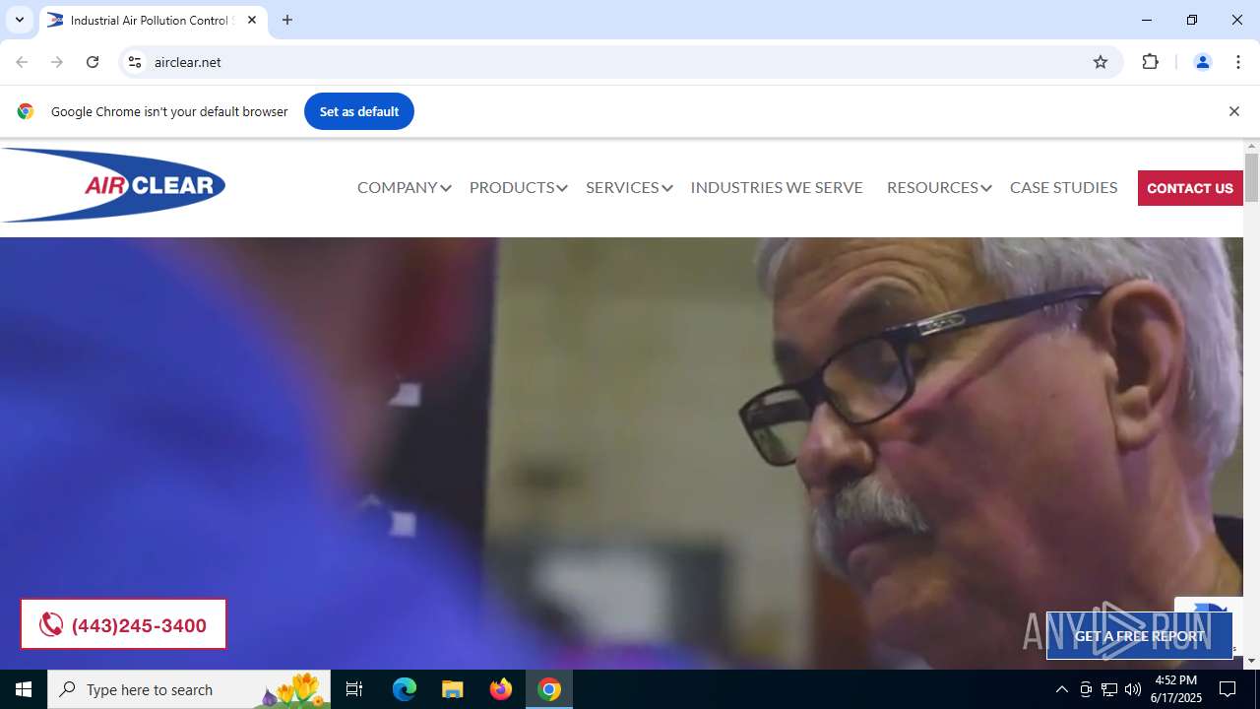
Task: Expand the RESOURCES menu
Action: (x=939, y=187)
